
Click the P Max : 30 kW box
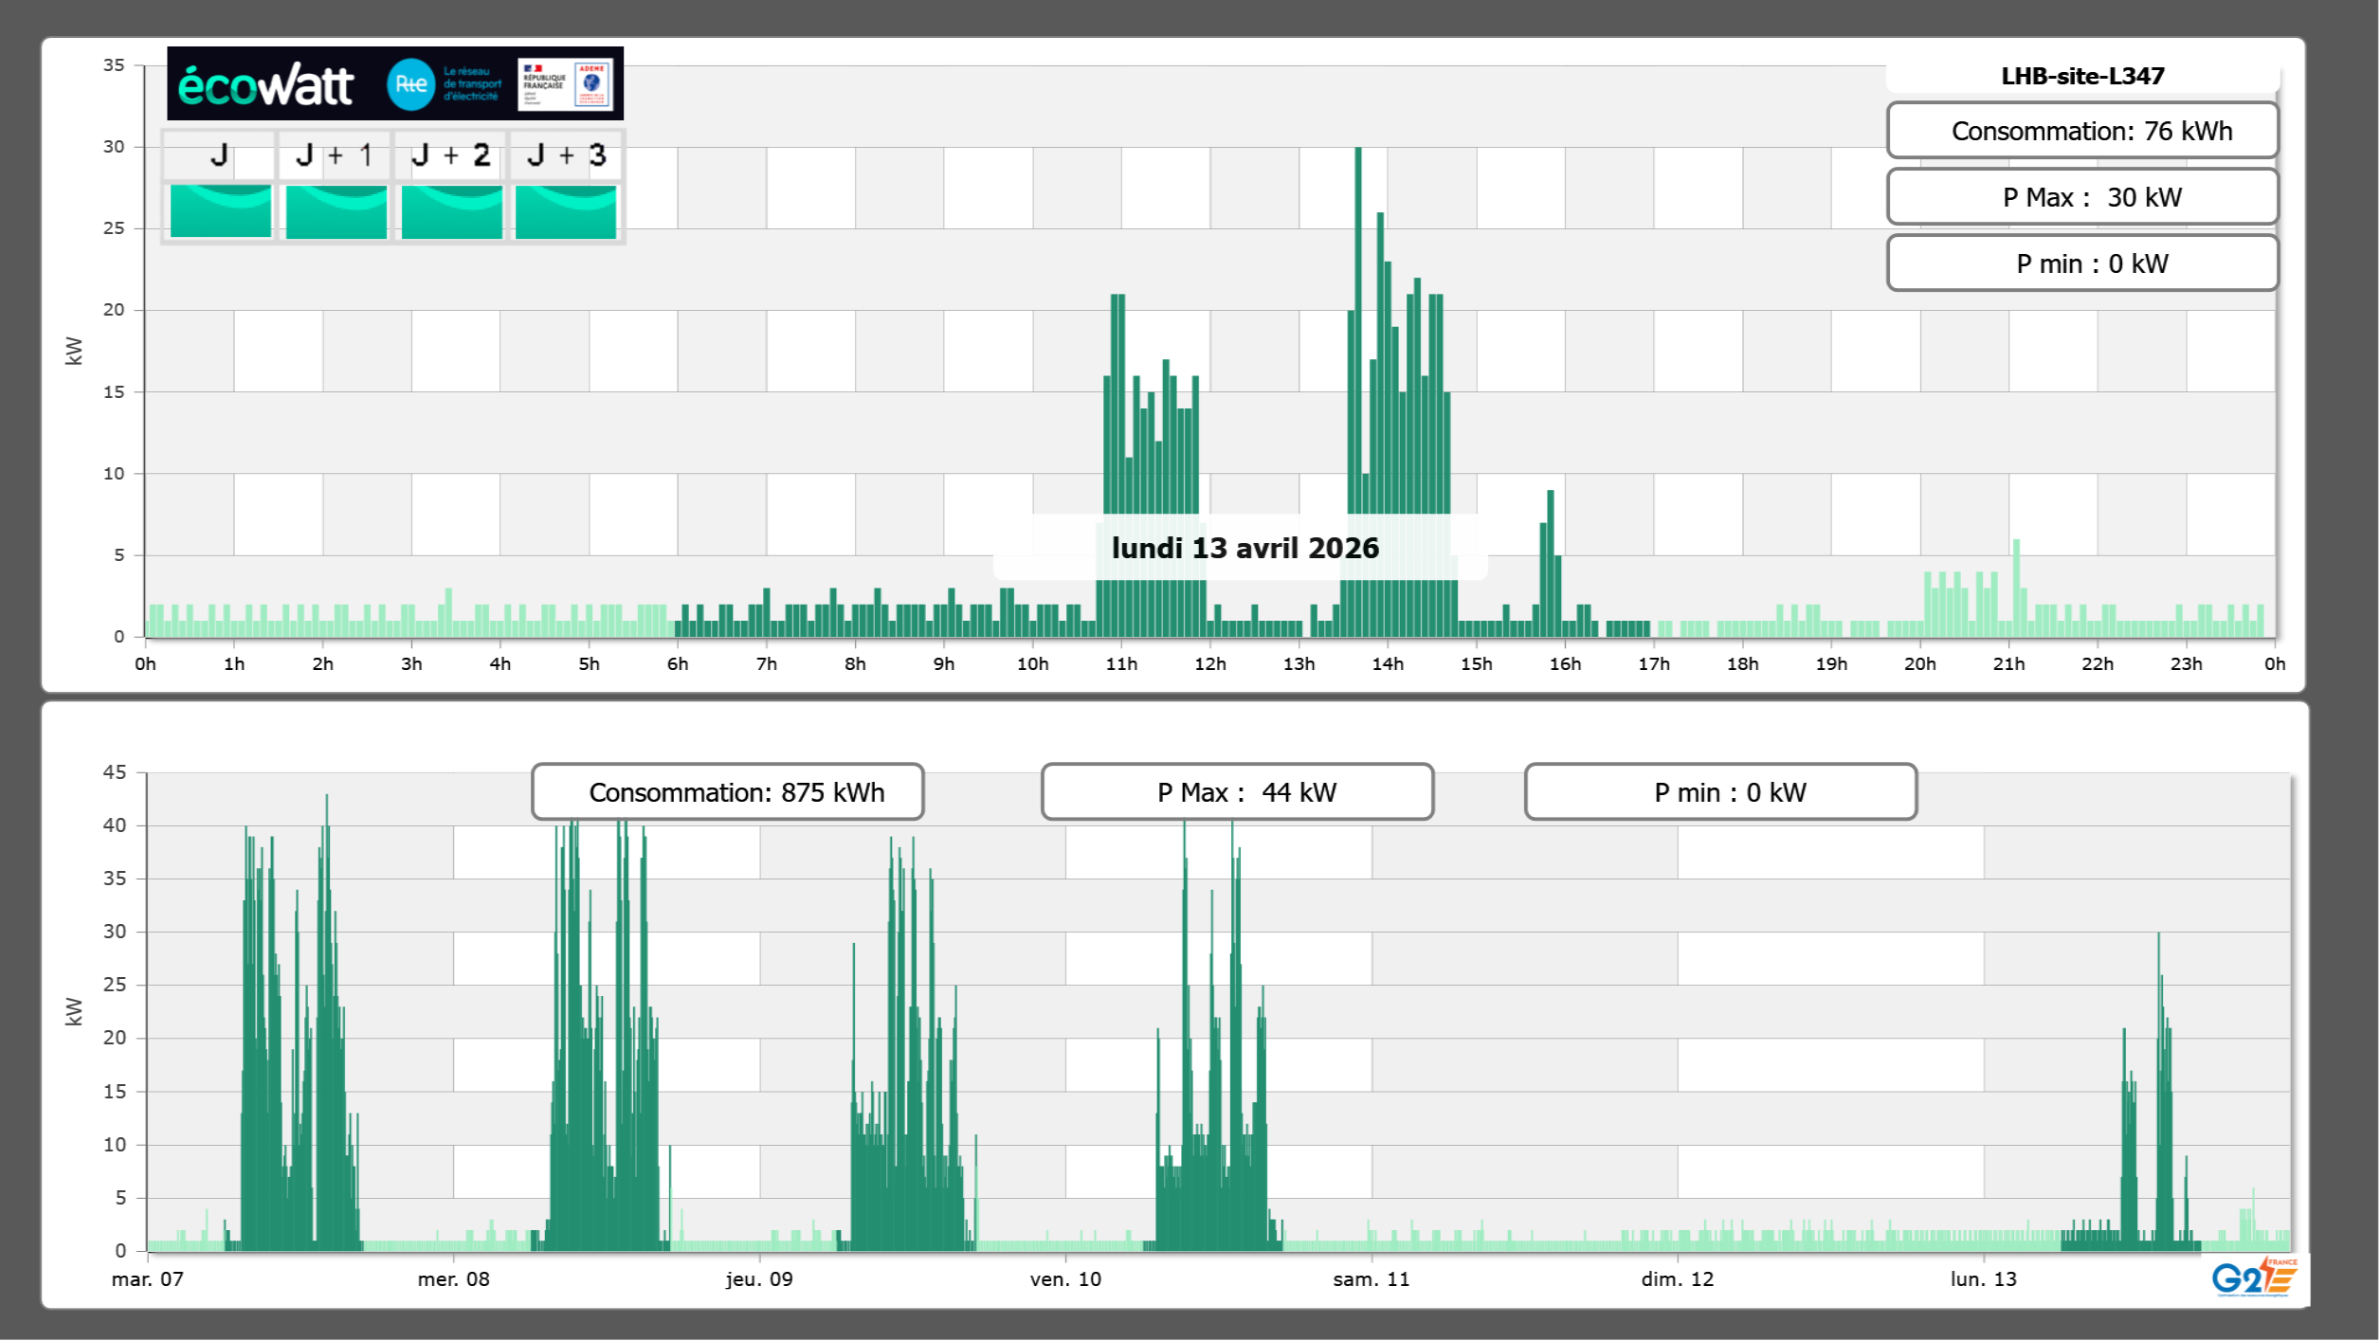pos(2081,197)
